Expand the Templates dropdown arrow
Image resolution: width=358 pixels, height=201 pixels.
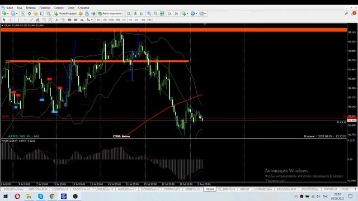click(205, 13)
